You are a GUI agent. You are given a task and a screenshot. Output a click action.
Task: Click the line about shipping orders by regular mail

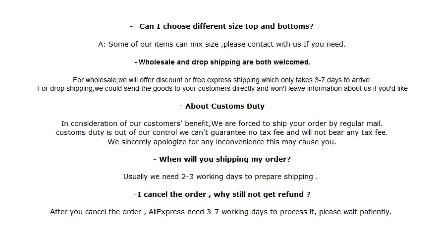pyautogui.click(x=222, y=123)
